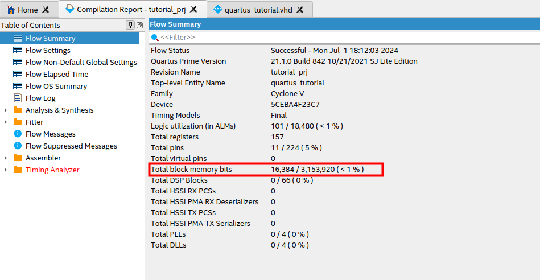Click the Flow Elapsed Time table icon
This screenshot has height=280, width=540.
(x=18, y=74)
